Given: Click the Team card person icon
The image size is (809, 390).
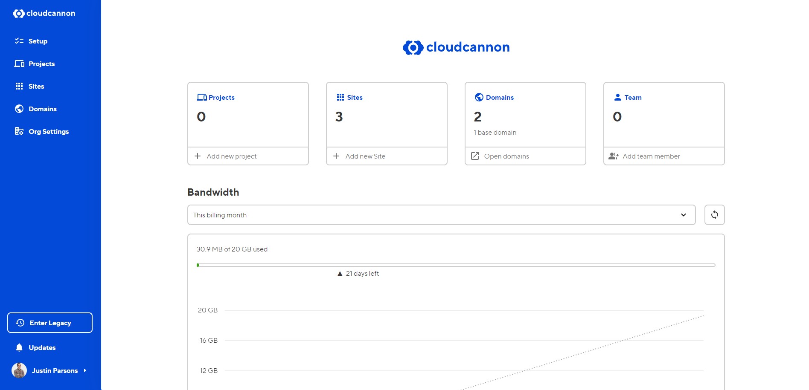Looking at the screenshot, I should point(617,97).
